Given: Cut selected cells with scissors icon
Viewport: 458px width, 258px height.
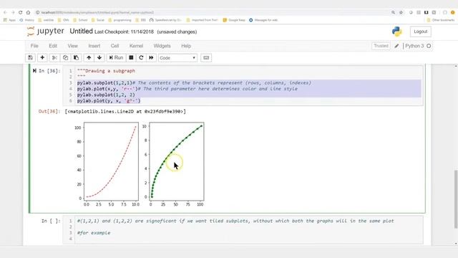Looking at the screenshot, I should (54, 57).
